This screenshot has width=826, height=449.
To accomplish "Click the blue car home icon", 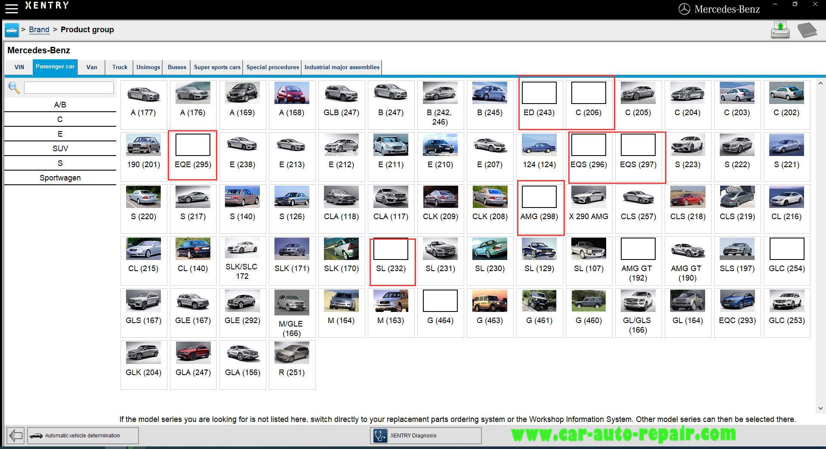I will coord(12,30).
